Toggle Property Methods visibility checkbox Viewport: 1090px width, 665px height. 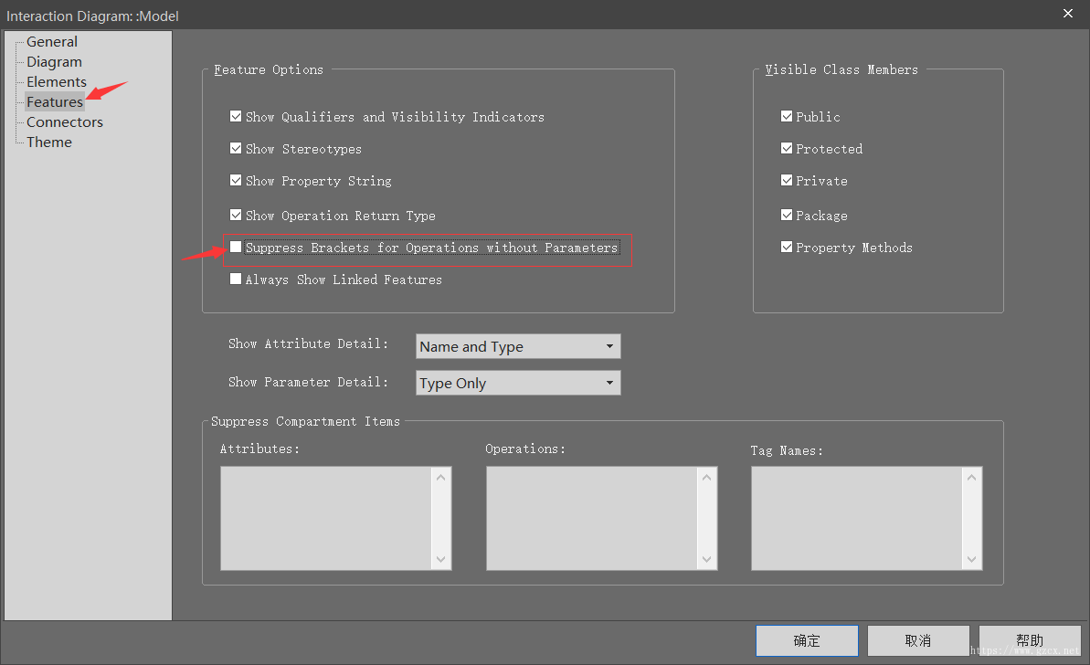[x=787, y=248]
